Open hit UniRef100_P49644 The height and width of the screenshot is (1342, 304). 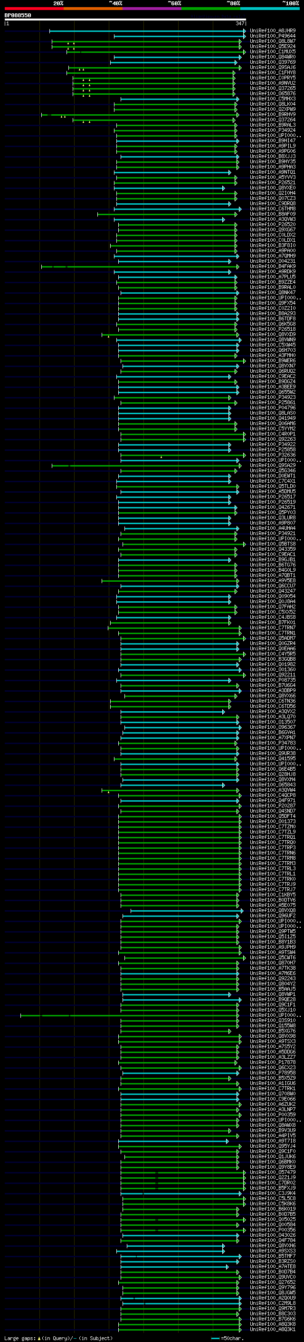[x=273, y=36]
